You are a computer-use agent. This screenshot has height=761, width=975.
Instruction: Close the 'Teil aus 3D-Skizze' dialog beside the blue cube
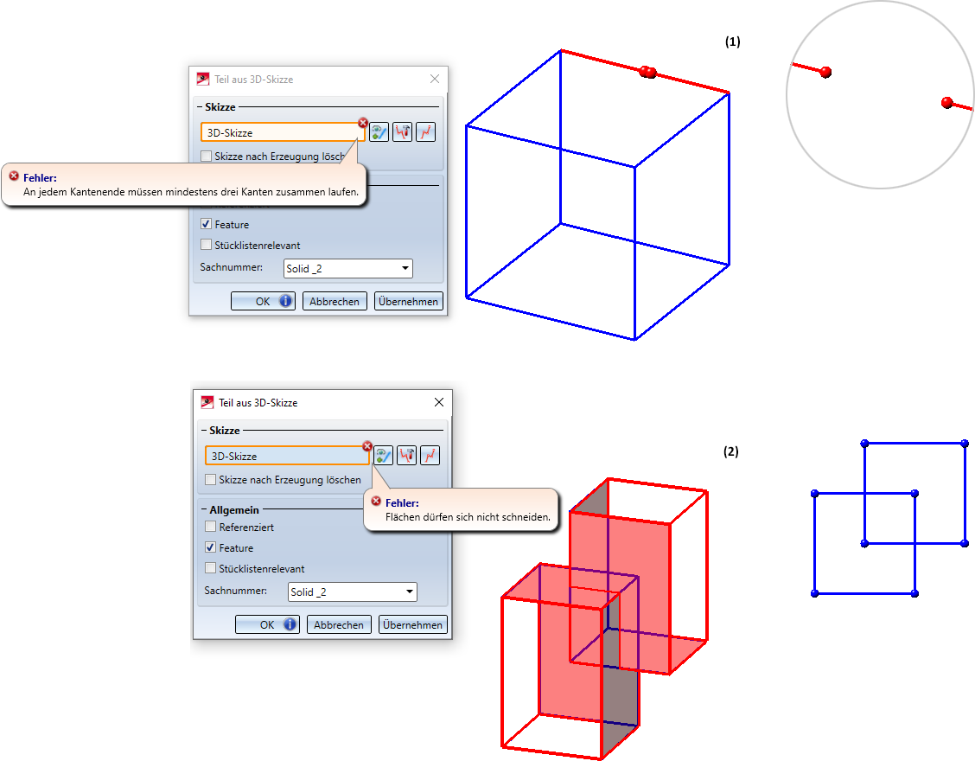tap(435, 79)
